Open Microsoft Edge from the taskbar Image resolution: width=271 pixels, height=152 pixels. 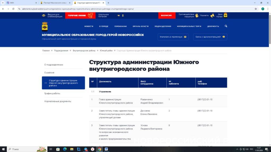coord(65,149)
